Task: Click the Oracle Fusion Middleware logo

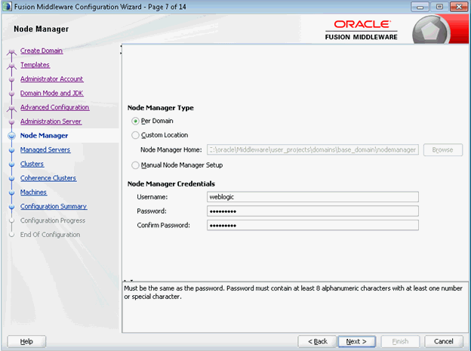Action: (362, 30)
